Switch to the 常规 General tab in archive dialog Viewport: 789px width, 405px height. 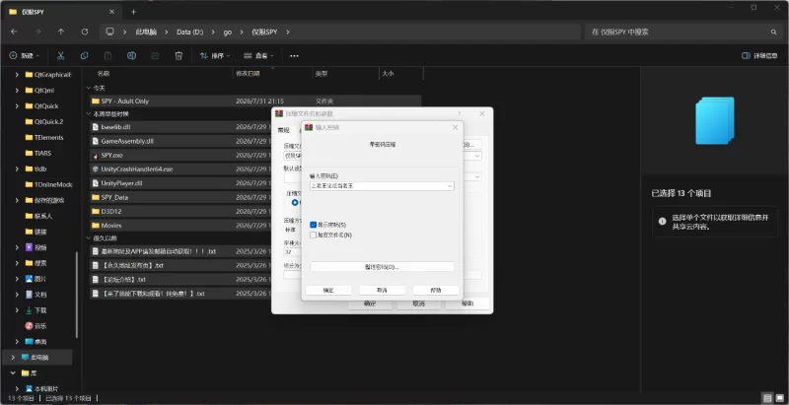tap(283, 130)
